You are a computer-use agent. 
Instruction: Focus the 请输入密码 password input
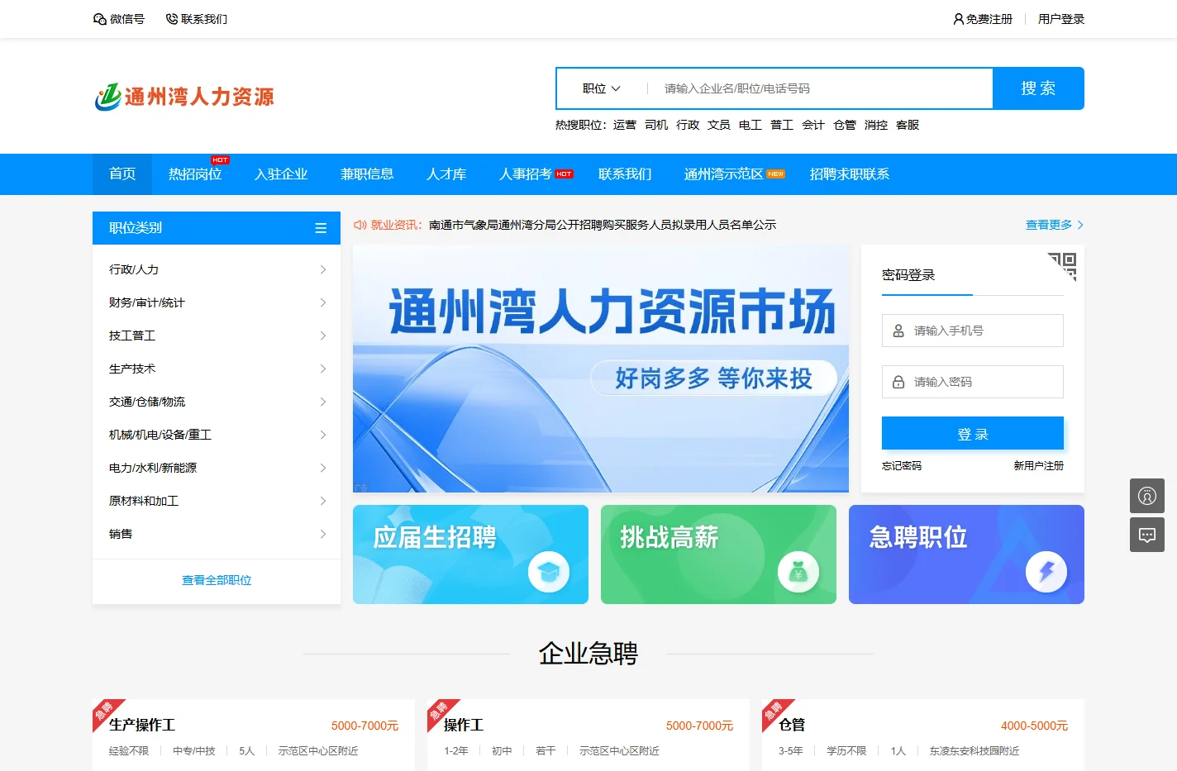coord(973,382)
